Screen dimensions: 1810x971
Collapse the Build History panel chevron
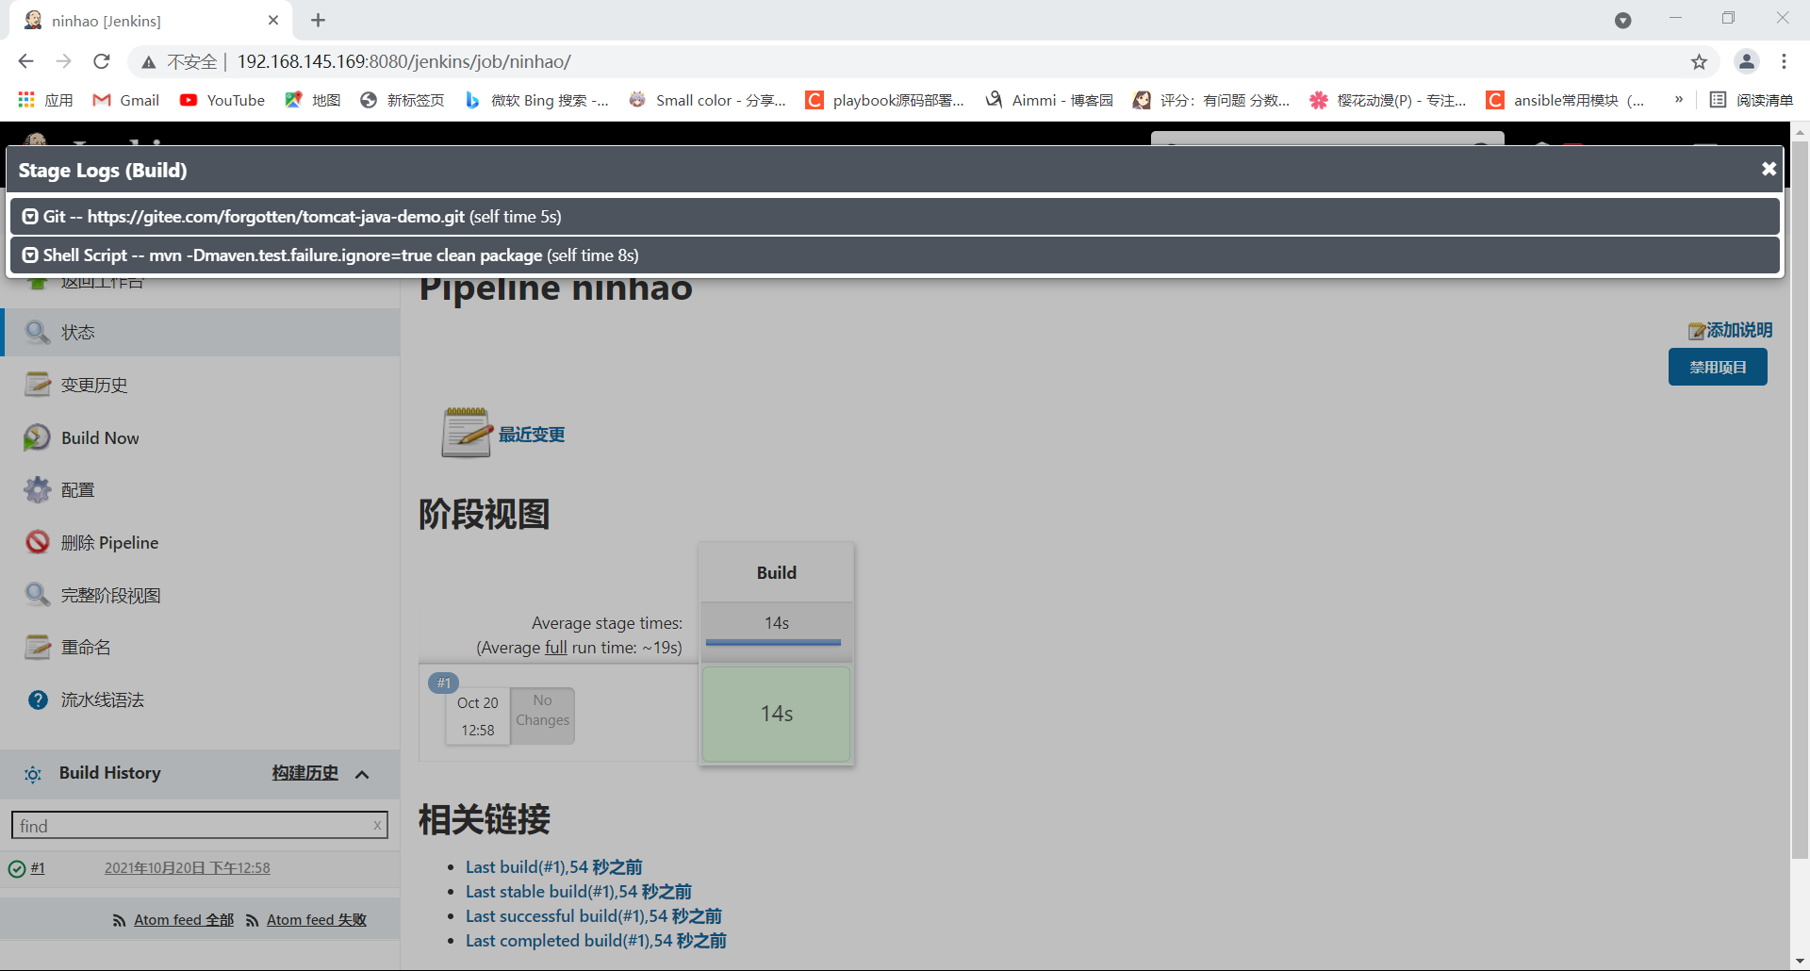click(362, 774)
